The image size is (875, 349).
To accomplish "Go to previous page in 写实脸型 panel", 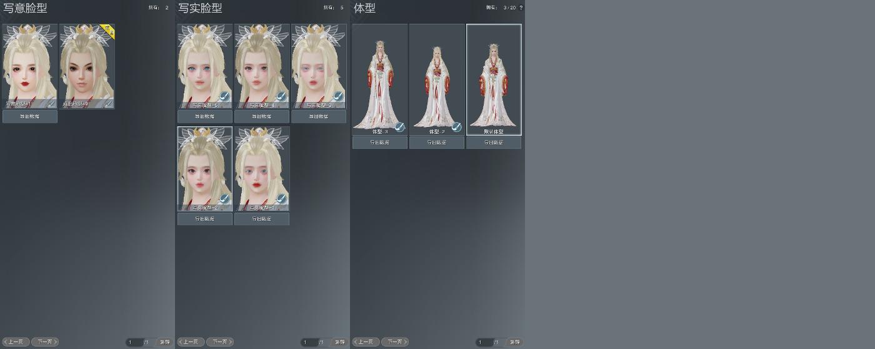I will [191, 342].
